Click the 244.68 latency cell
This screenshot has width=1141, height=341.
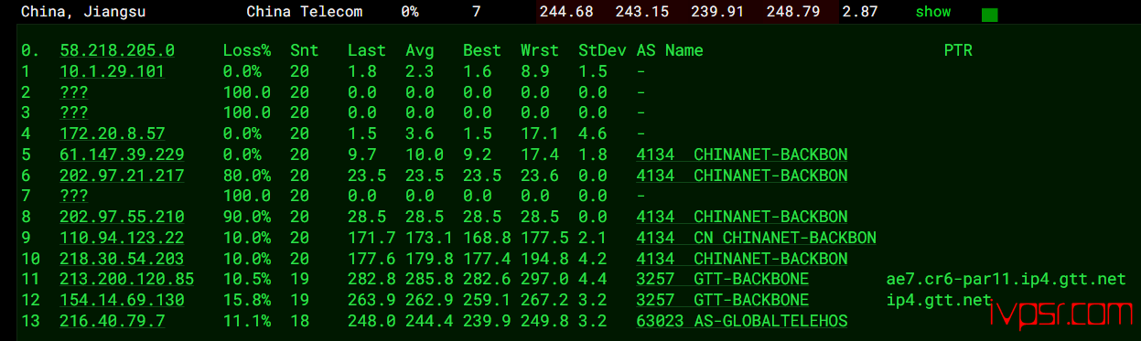566,12
